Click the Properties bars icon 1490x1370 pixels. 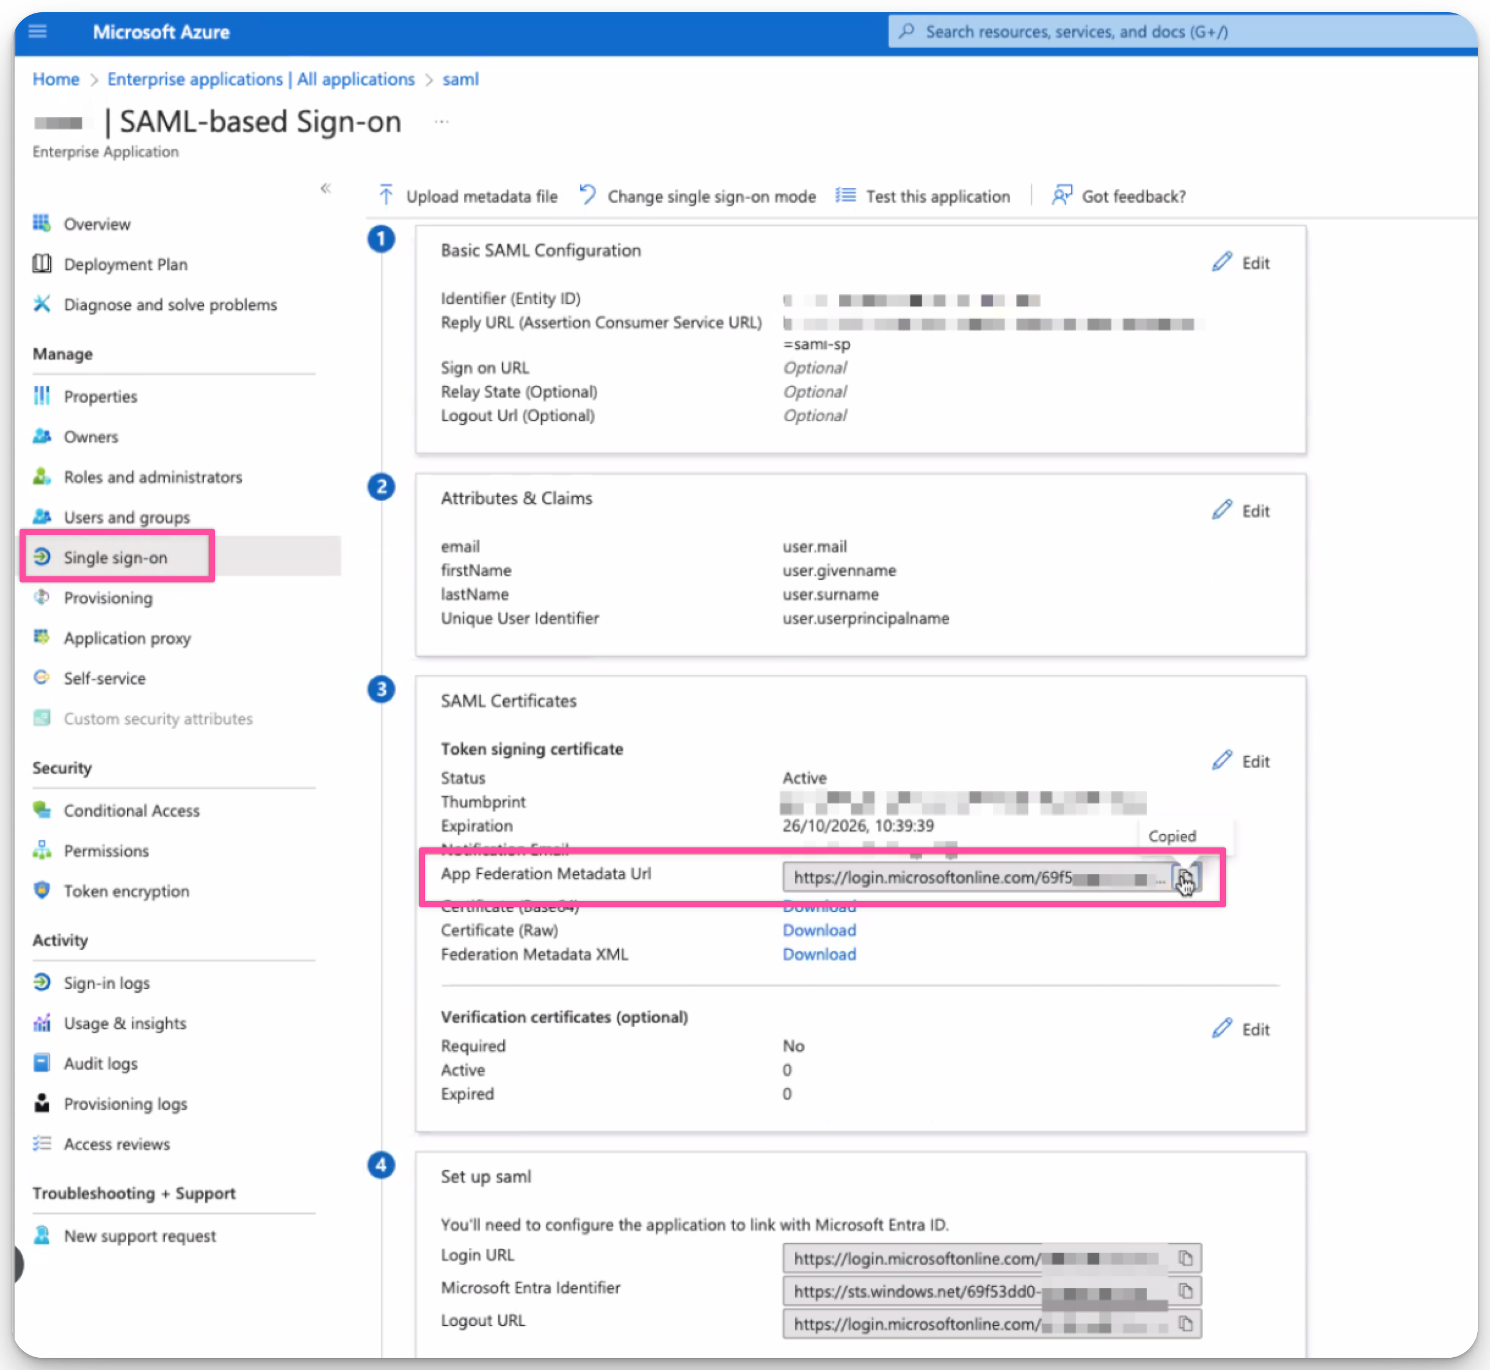pos(42,396)
